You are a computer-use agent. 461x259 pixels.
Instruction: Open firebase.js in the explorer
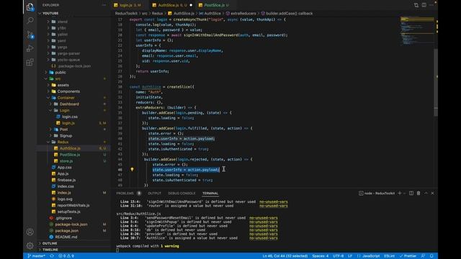(x=66, y=180)
